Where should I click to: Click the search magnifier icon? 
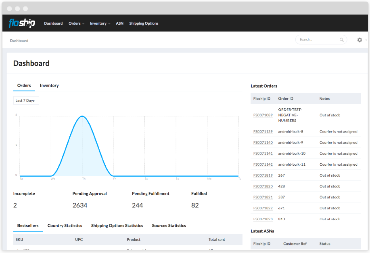click(x=341, y=40)
